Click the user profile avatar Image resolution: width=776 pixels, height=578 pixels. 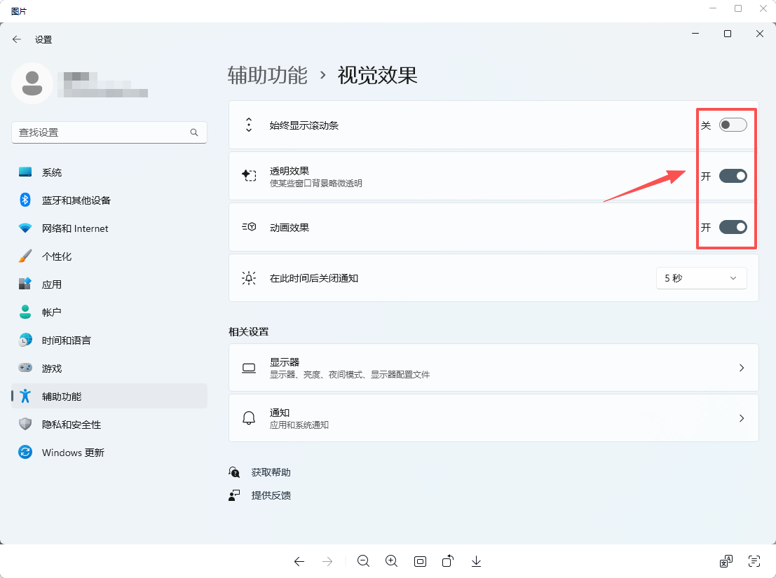(32, 83)
